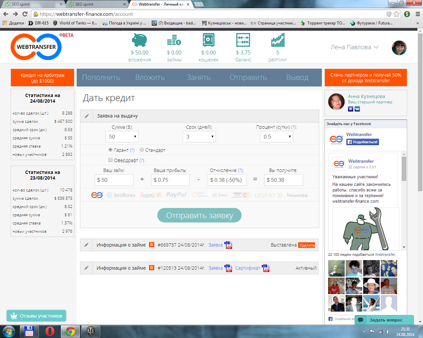
Task: Click the Facebook Подобається button
Action: [363, 142]
